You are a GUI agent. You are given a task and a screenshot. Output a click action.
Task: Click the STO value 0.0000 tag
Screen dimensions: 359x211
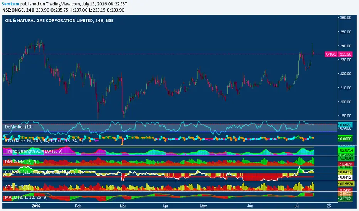pos(345,138)
